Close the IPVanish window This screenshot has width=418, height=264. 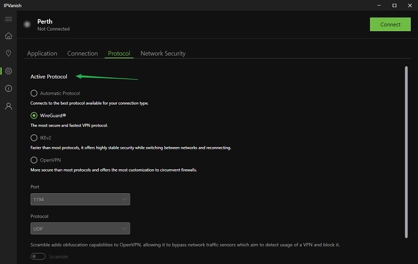click(410, 6)
